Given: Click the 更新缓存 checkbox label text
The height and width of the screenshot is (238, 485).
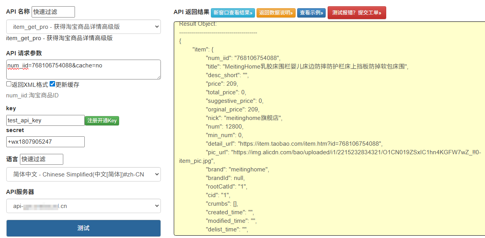Looking at the screenshot, I should 67,85.
